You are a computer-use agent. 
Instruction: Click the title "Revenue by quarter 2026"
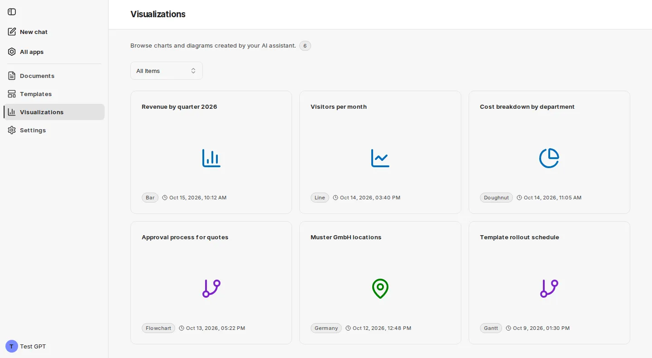[x=179, y=107]
